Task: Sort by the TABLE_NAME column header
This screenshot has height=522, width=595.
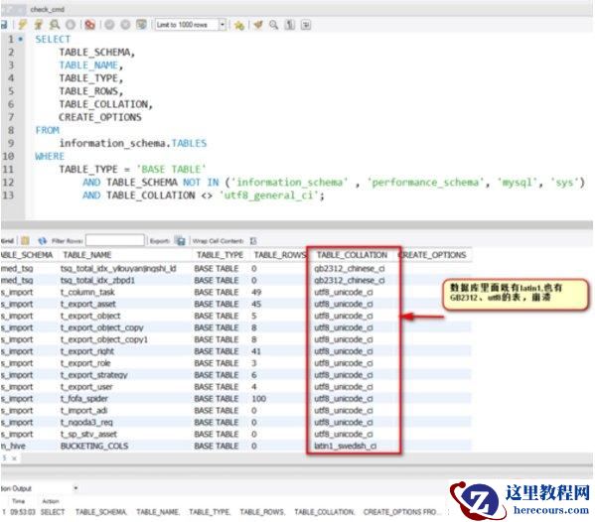Action: (x=87, y=255)
